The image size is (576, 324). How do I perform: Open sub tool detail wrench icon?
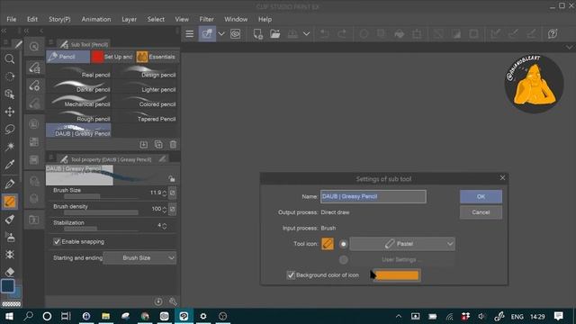[173, 301]
